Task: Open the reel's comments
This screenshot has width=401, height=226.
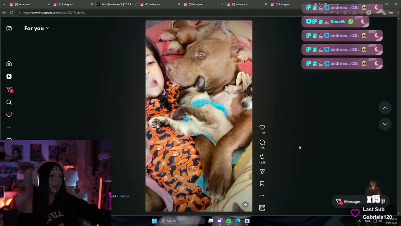Action: tap(262, 142)
